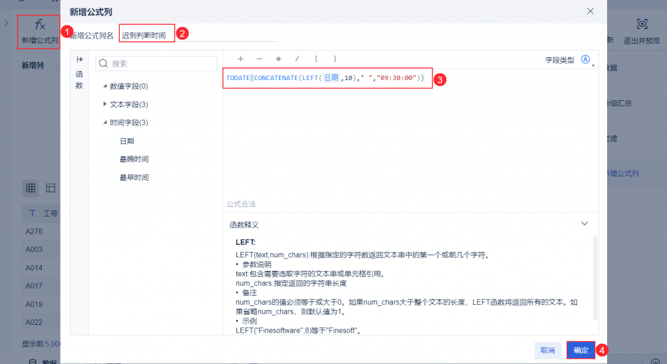Click the 工号 column header

41,213
